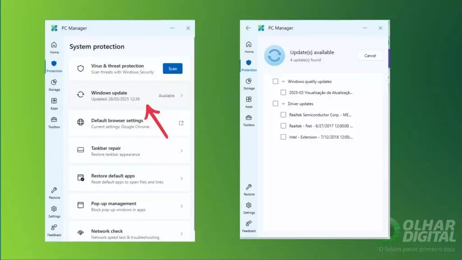Open Storage in left window sidebar
The width and height of the screenshot is (462, 260).
54,85
